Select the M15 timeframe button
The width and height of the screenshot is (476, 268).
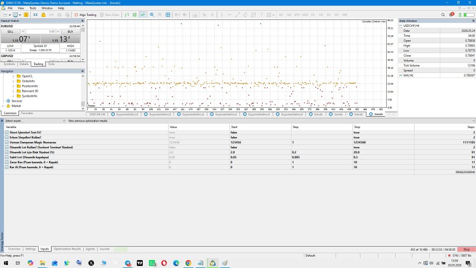click(297, 14)
